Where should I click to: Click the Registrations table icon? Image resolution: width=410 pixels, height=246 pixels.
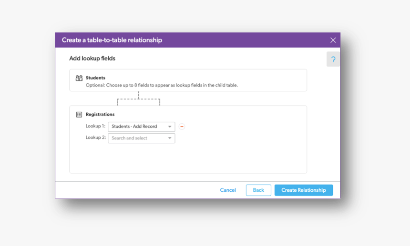pos(79,115)
